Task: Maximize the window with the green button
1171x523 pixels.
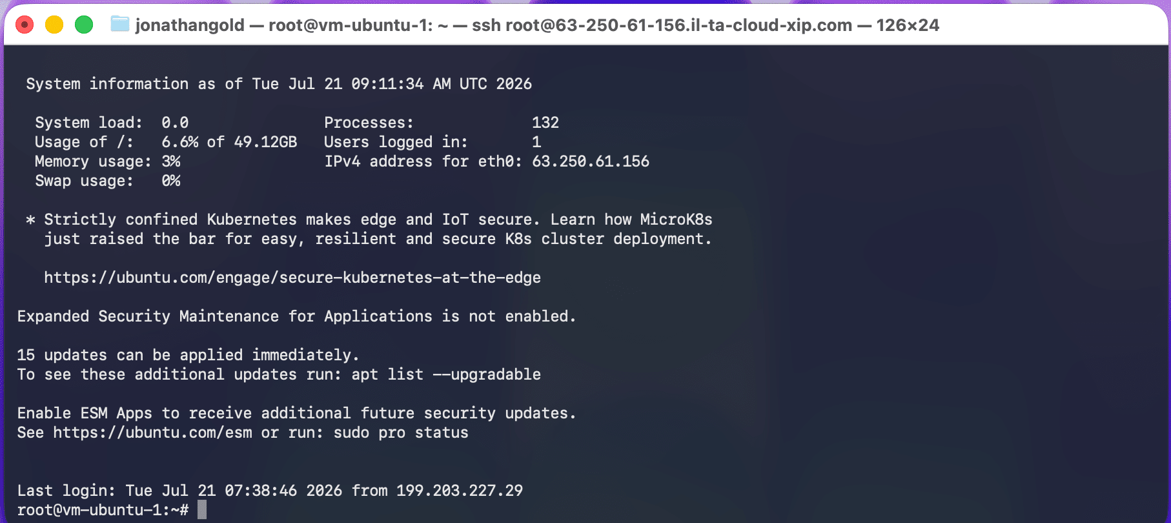Action: point(84,25)
